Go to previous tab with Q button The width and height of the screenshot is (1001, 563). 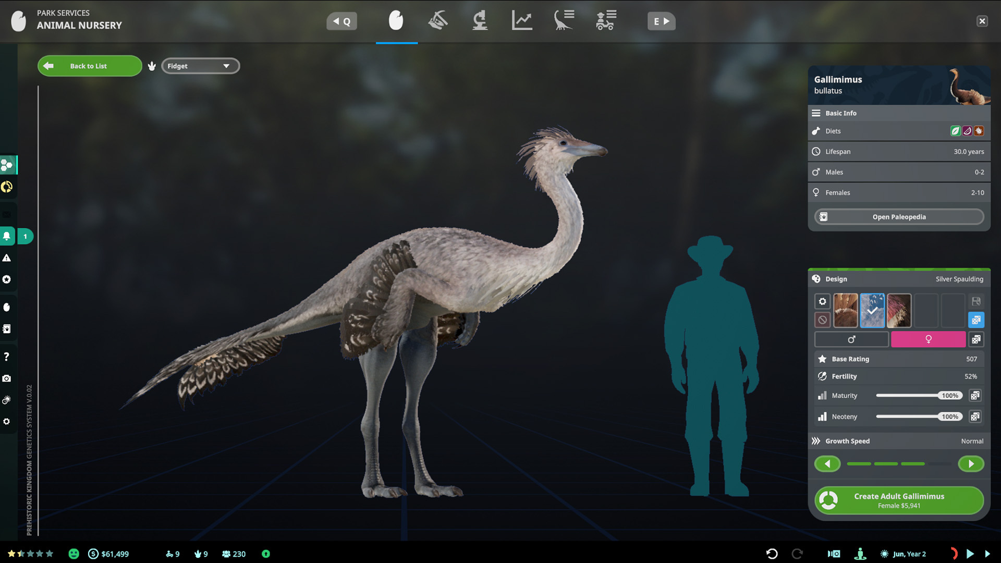click(342, 21)
